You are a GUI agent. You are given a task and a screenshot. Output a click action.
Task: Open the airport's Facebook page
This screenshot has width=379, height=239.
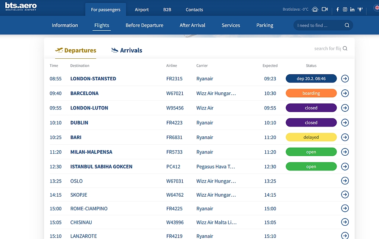(x=338, y=9)
